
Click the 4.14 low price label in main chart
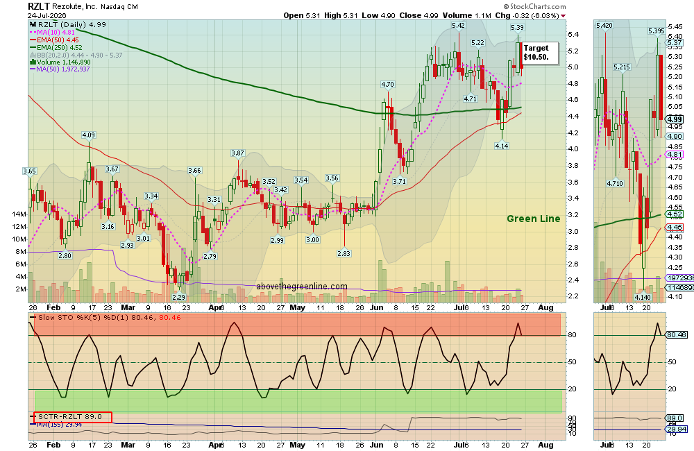502,146
